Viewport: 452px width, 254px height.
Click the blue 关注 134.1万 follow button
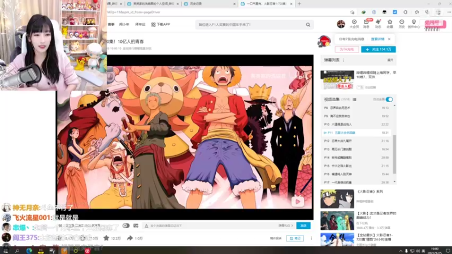point(378,49)
